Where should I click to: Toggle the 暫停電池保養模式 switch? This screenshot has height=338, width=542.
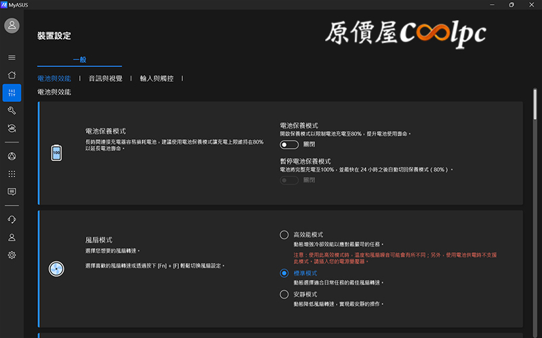(x=289, y=180)
